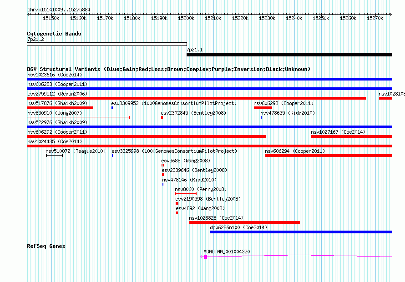Click the 15230k ruler position
Screen dimensions: 405x282
267,18
